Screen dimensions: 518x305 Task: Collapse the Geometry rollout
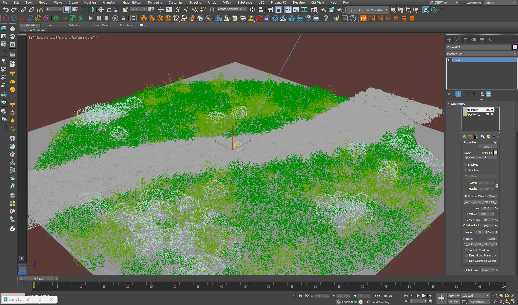(458, 104)
